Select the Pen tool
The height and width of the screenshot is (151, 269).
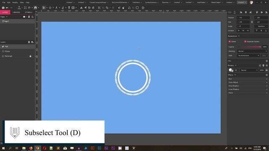pos(56,8)
